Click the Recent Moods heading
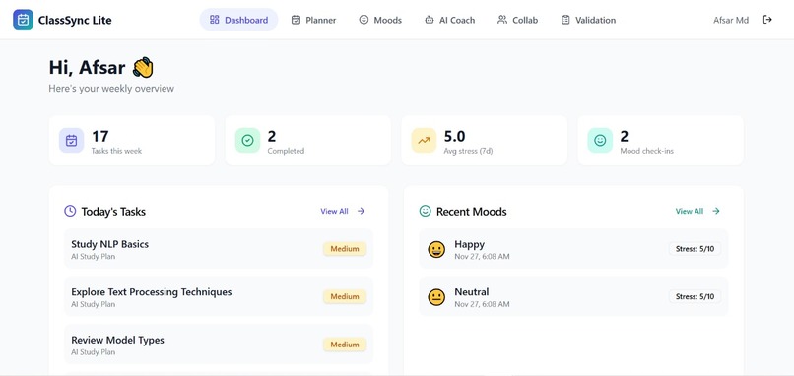 point(472,212)
